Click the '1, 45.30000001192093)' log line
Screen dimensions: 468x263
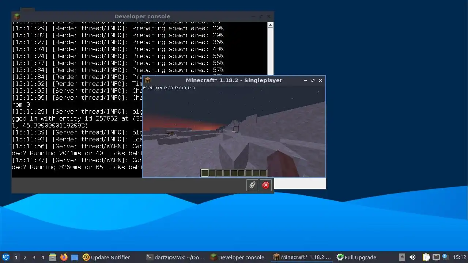50,126
